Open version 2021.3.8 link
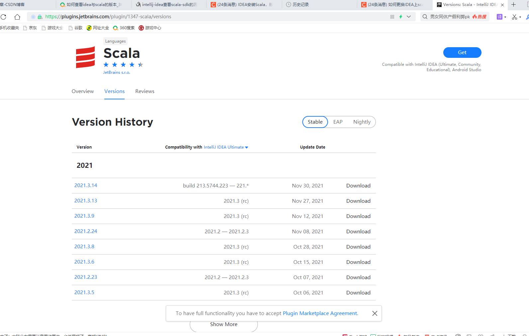This screenshot has height=336, width=529. click(x=84, y=247)
